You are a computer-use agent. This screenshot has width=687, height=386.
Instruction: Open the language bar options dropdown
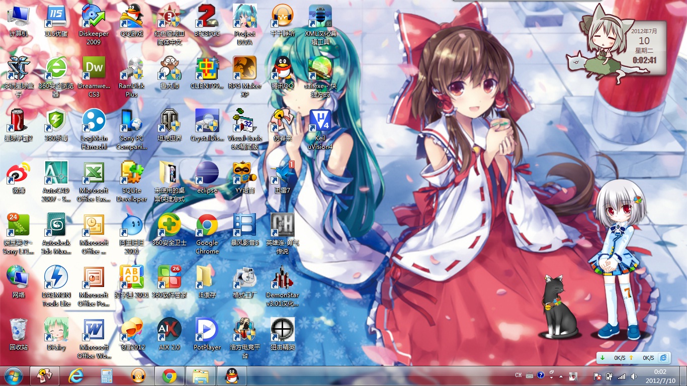(552, 377)
